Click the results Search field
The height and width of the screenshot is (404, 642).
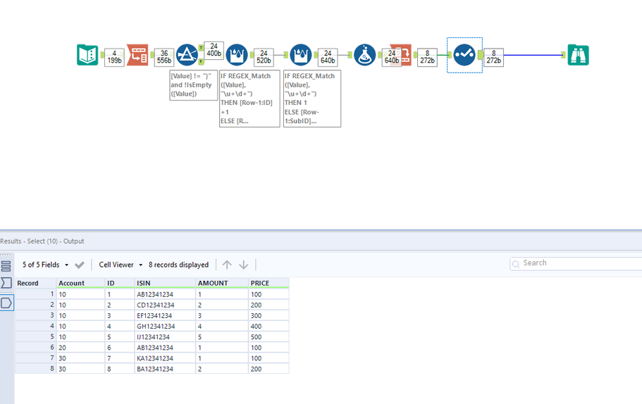point(577,263)
